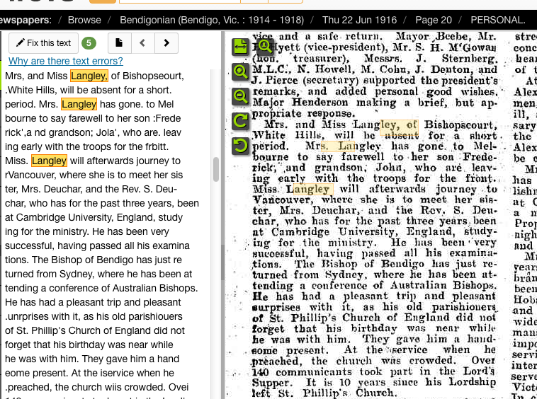Open Bendigonian (Bendigo, Vic. : 1914 - 1918) breadcrumb
Image resolution: width=537 pixels, height=399 pixels.
coord(212,21)
